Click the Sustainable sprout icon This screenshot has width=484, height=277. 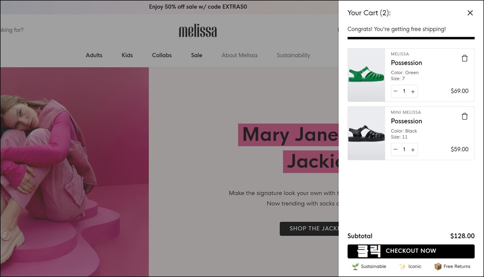[x=355, y=266]
